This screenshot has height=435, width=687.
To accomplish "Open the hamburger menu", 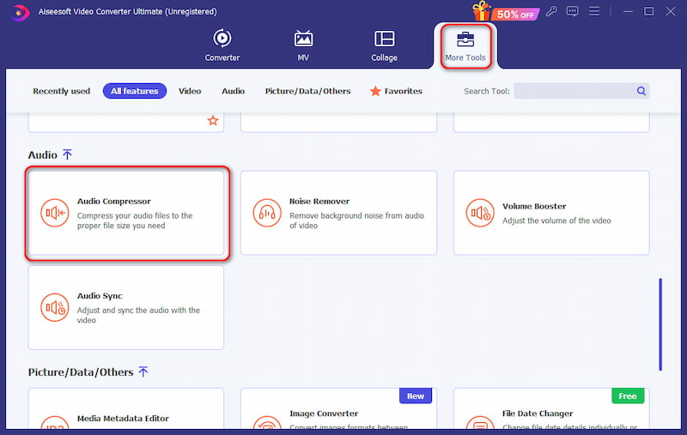I will tap(594, 11).
